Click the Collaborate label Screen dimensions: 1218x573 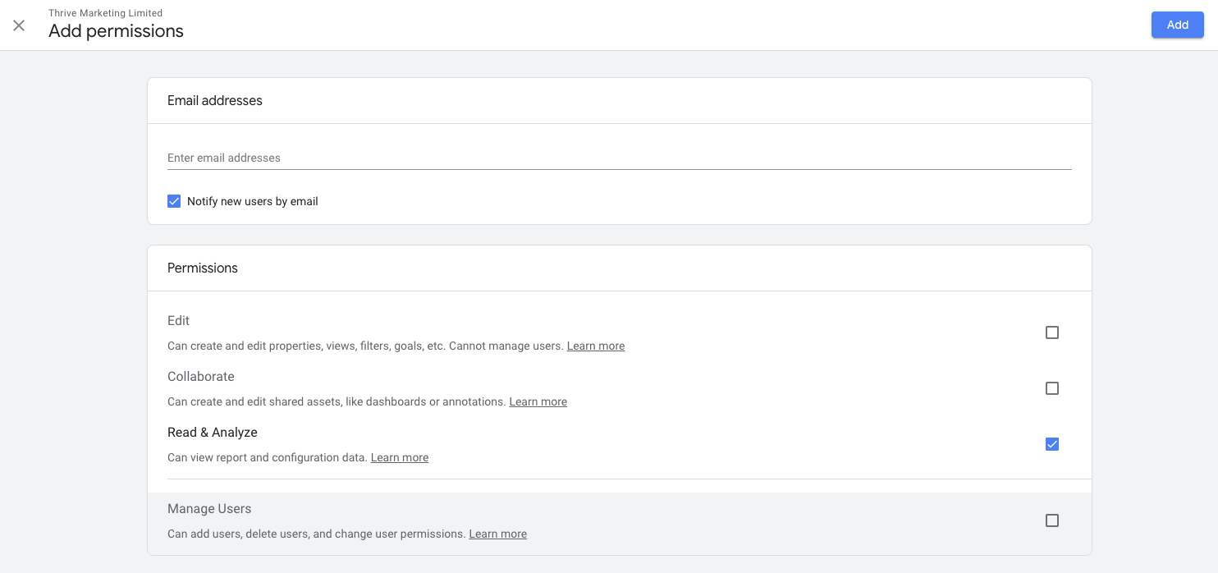[201, 376]
